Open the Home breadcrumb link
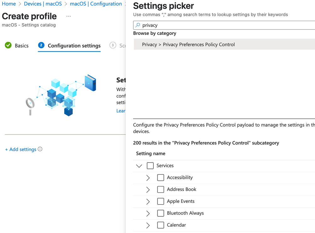 click(9, 4)
